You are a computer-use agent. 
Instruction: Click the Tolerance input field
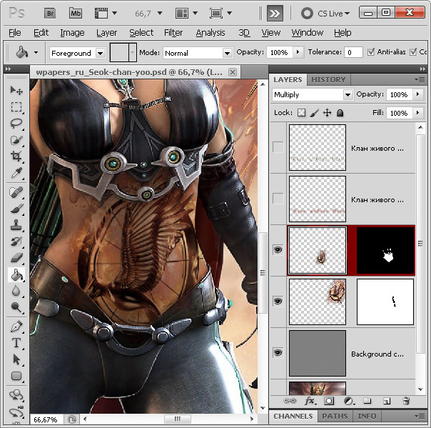[353, 52]
